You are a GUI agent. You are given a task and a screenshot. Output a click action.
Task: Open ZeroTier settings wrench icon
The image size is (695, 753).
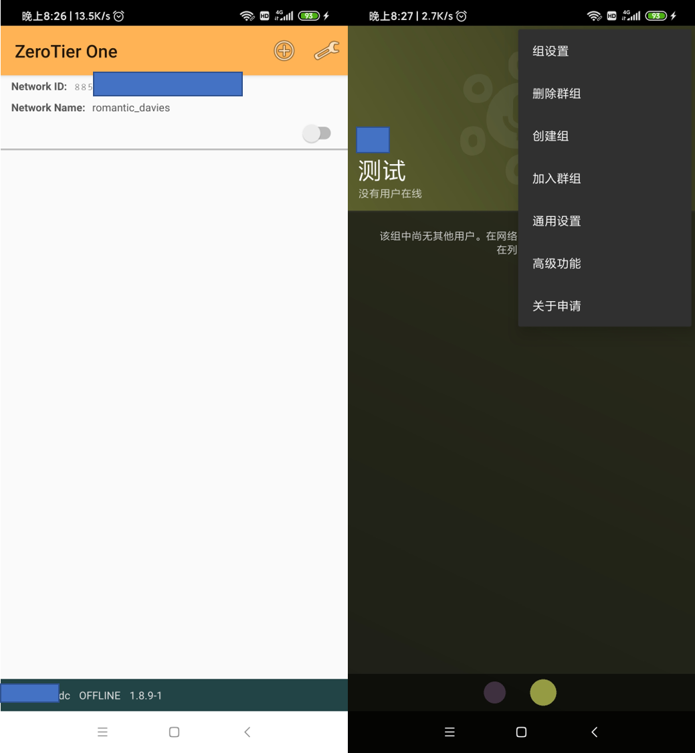[326, 51]
